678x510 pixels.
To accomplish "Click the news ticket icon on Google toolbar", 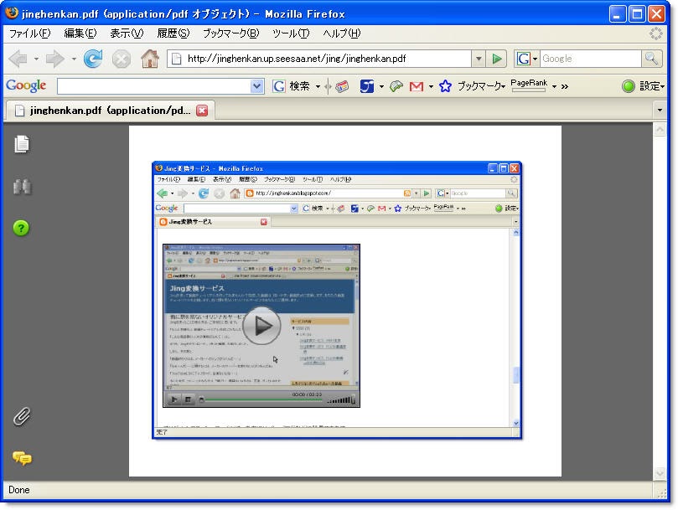I will [x=342, y=86].
